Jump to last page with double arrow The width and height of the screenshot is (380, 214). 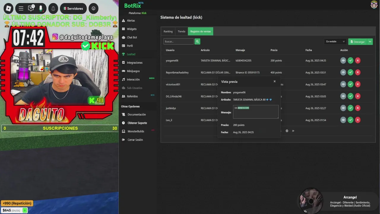(293, 131)
